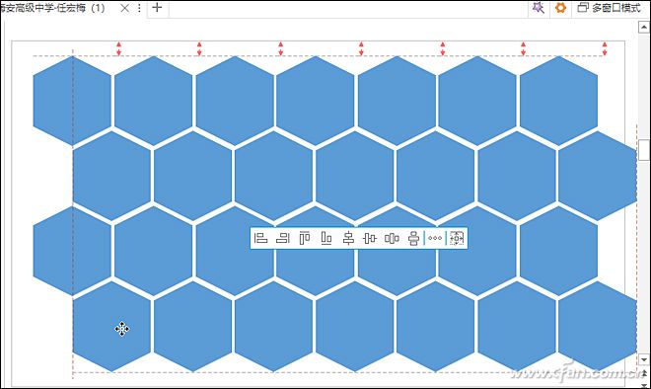
Task: Align selected shapes to the left
Action: [260, 238]
